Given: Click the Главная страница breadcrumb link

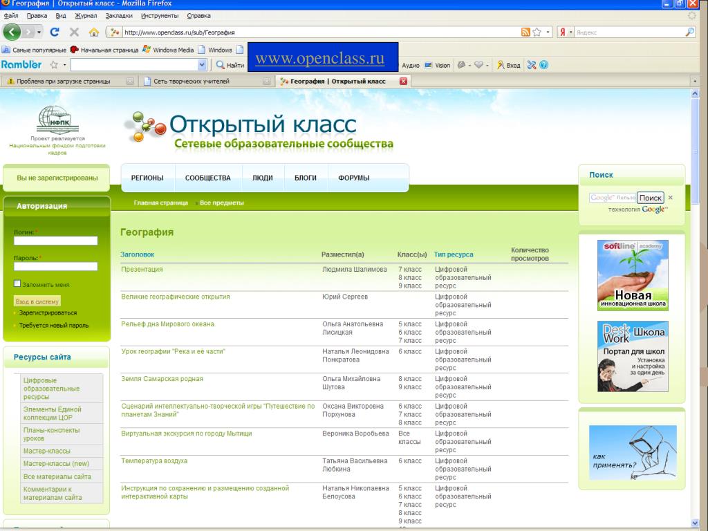Looking at the screenshot, I should [160, 203].
